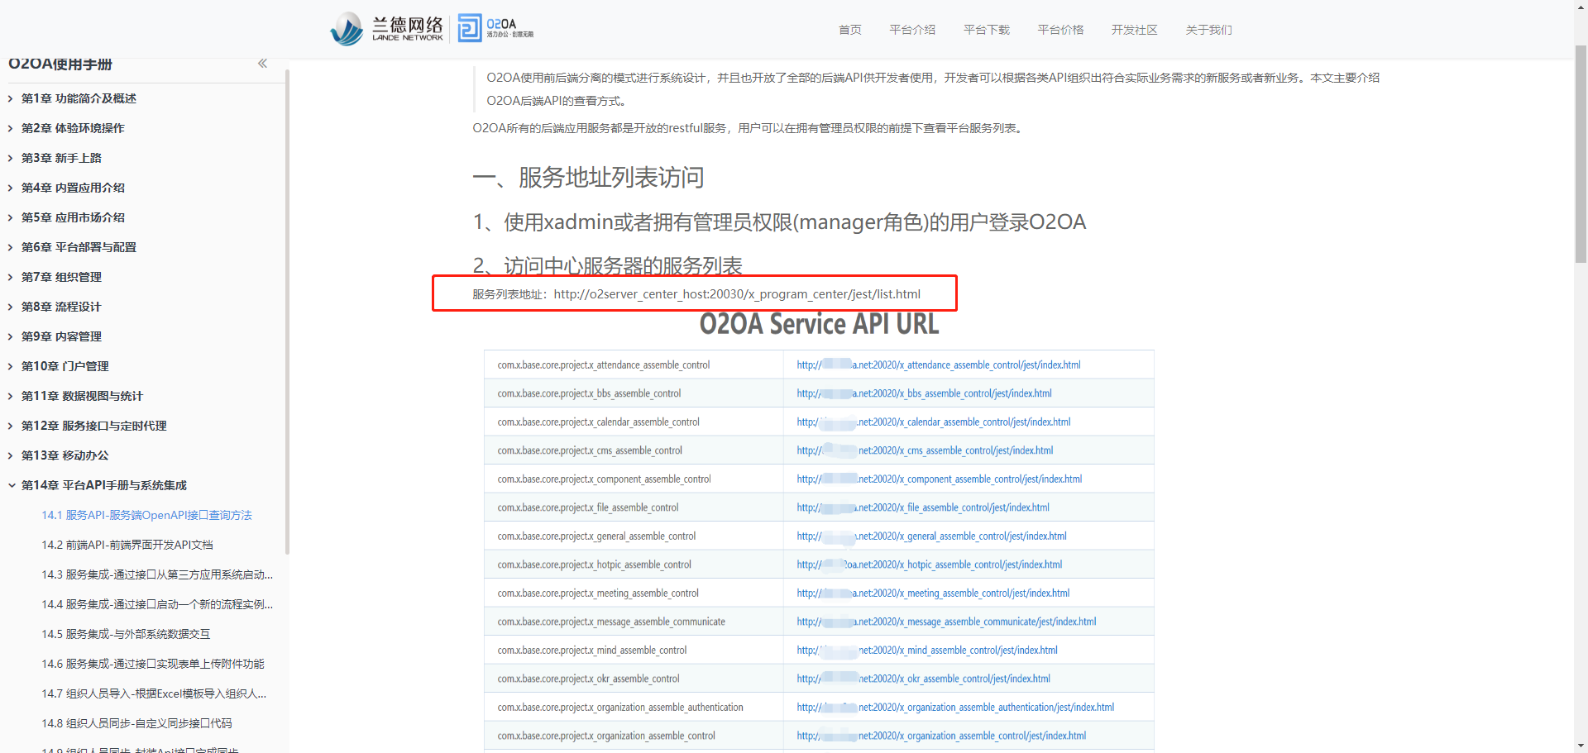Open x_calendar_assemble_control jest index link
1588x753 pixels.
pyautogui.click(x=934, y=422)
